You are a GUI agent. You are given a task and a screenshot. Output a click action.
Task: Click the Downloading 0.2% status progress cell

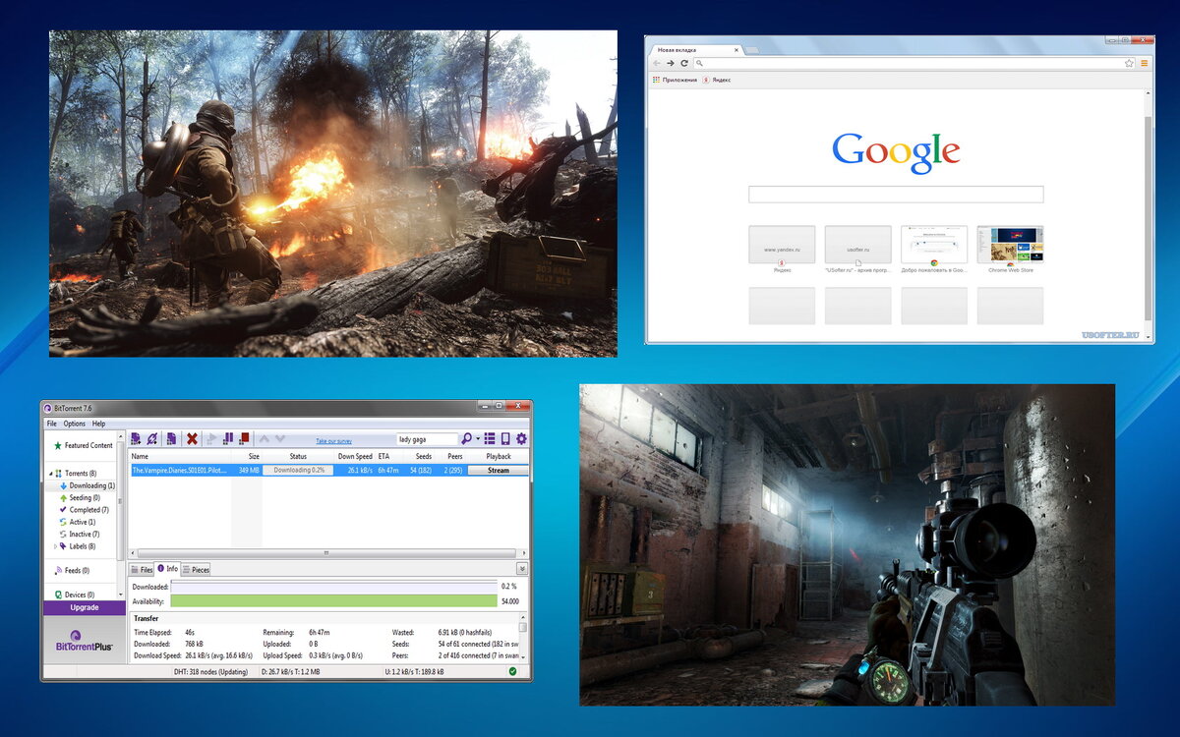coord(299,471)
